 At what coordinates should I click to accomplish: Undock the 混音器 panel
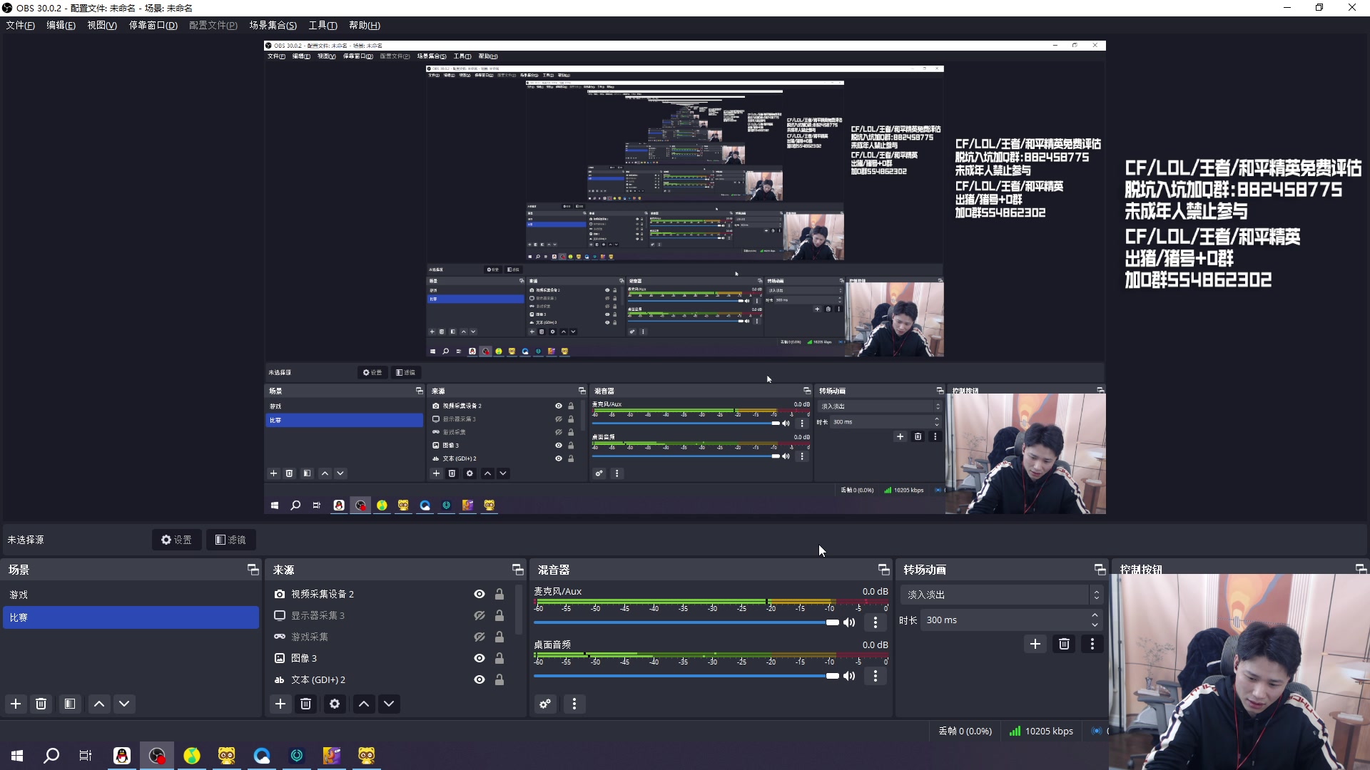[x=883, y=569]
